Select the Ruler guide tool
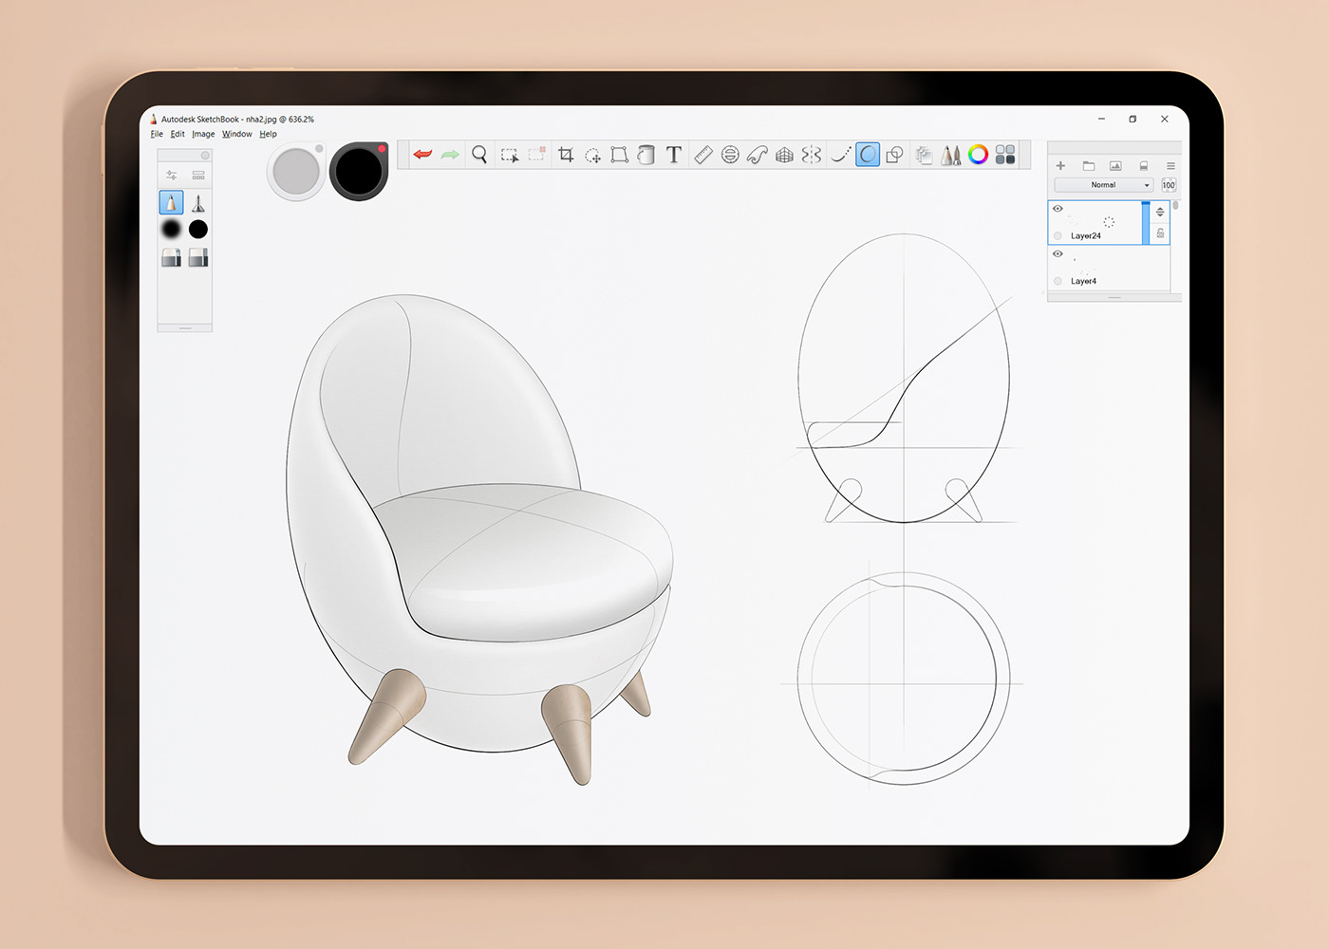Viewport: 1329px width, 949px height. (x=702, y=154)
